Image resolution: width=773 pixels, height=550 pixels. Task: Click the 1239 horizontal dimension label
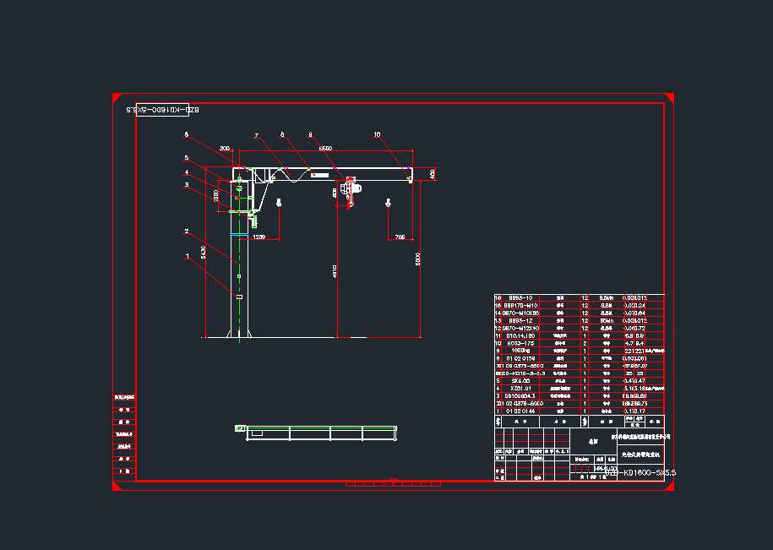(259, 237)
